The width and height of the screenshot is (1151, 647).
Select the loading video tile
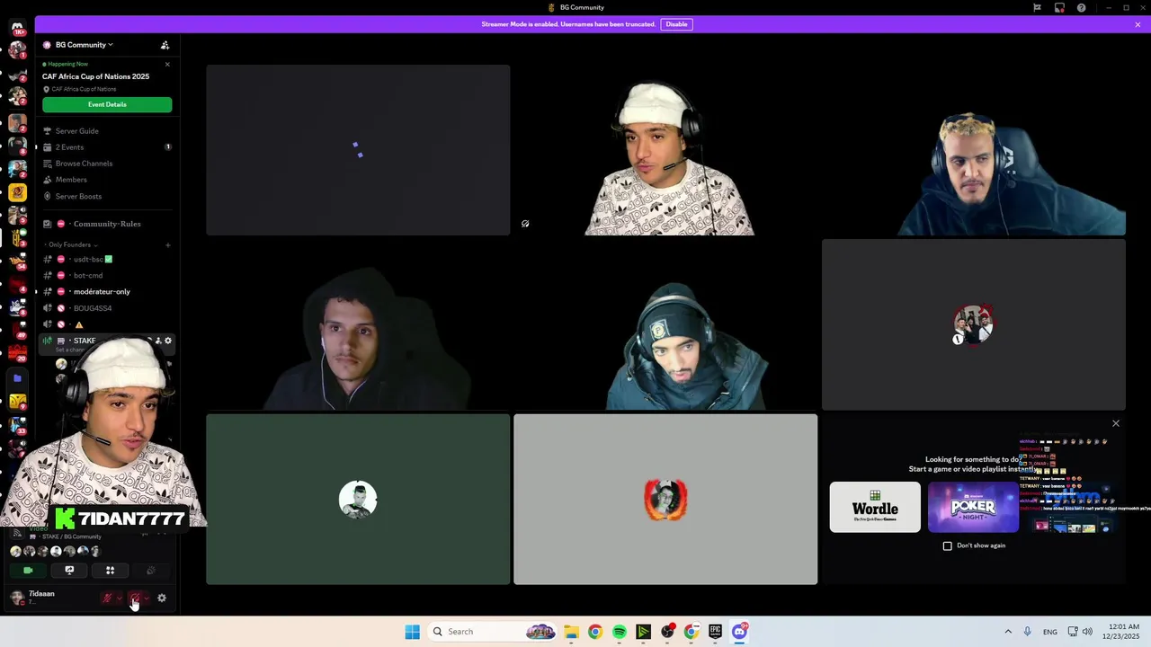coord(358,150)
